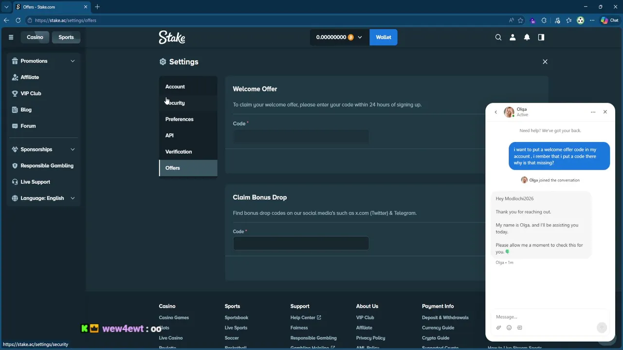Go back in the chat widget
Viewport: 623px width, 350px height.
[496, 112]
